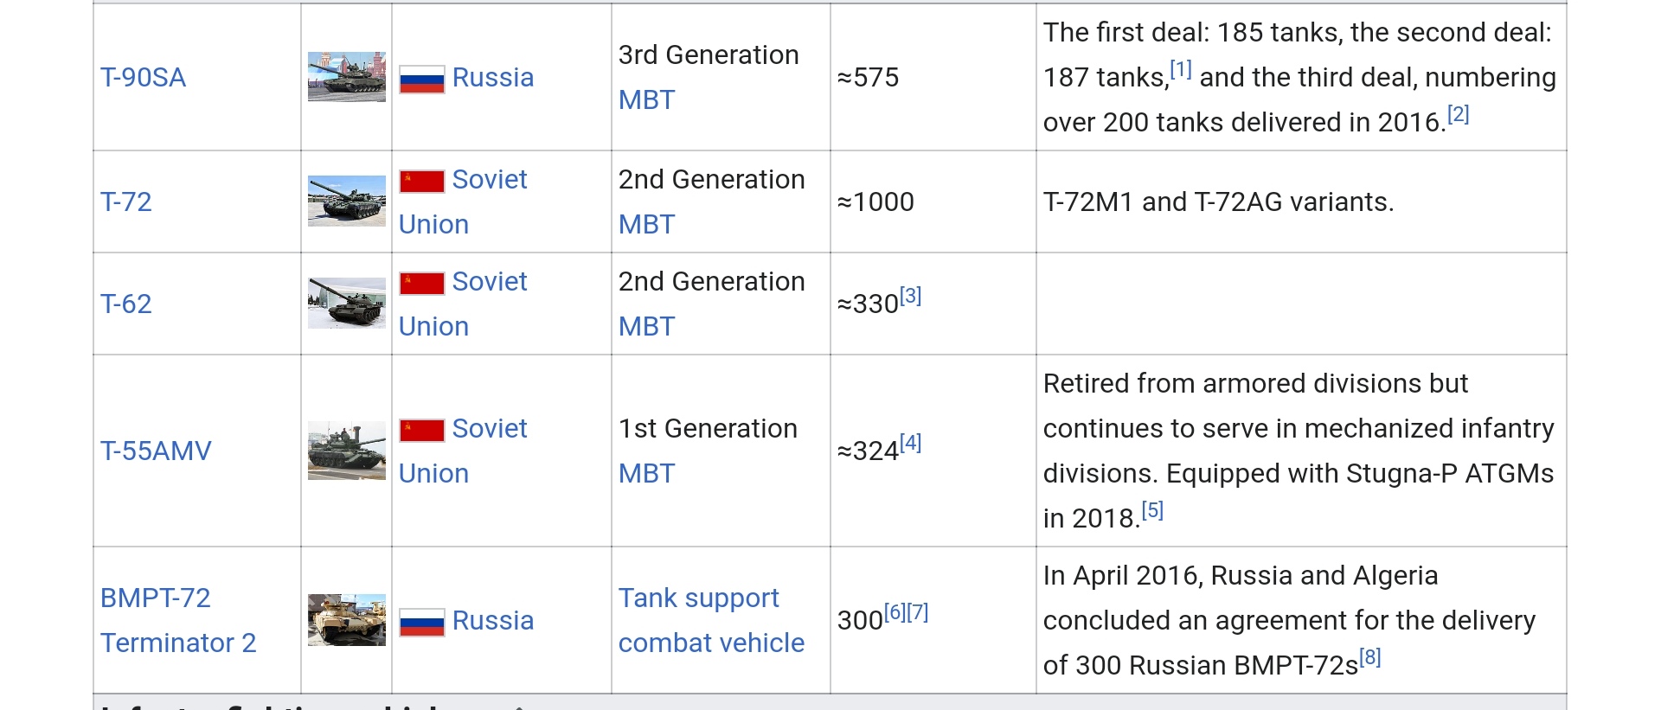Click the Soviet flag icon in T-72 row
This screenshot has height=710, width=1661.
[421, 182]
